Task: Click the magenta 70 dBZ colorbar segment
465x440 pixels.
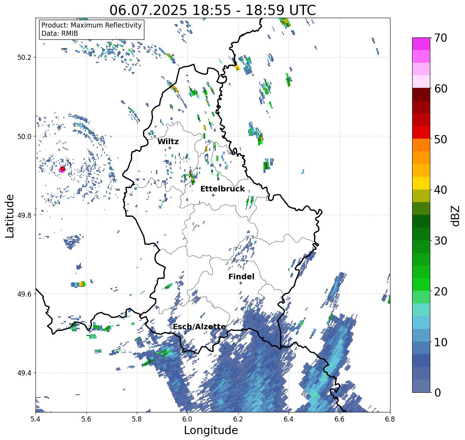Action: click(x=421, y=44)
